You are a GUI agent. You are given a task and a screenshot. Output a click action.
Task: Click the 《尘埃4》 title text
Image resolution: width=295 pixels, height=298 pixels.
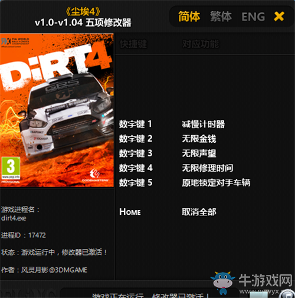click(x=83, y=12)
